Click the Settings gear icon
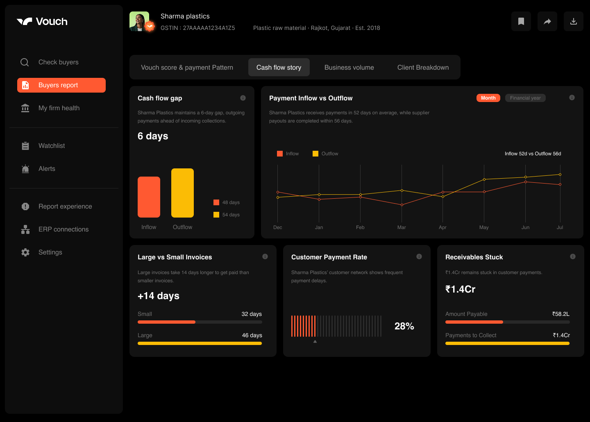 [25, 252]
